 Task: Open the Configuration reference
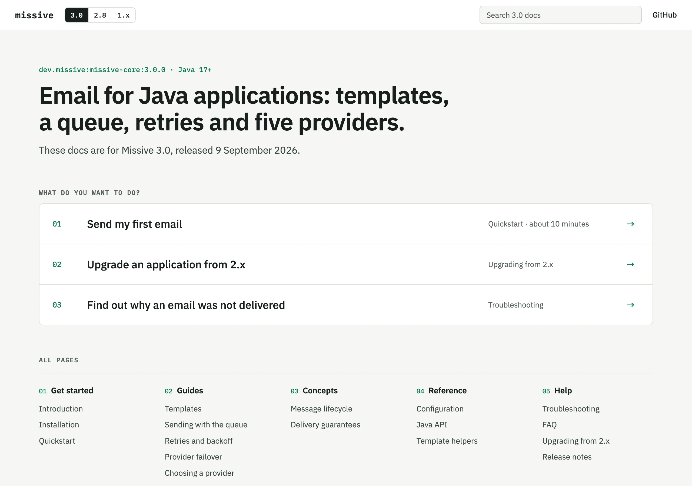coord(440,409)
